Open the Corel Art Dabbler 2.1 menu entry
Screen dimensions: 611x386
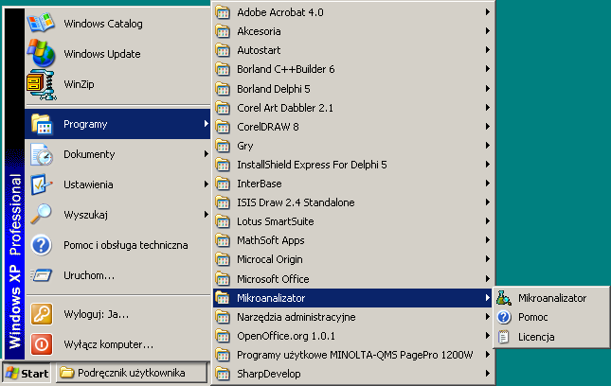click(354, 108)
